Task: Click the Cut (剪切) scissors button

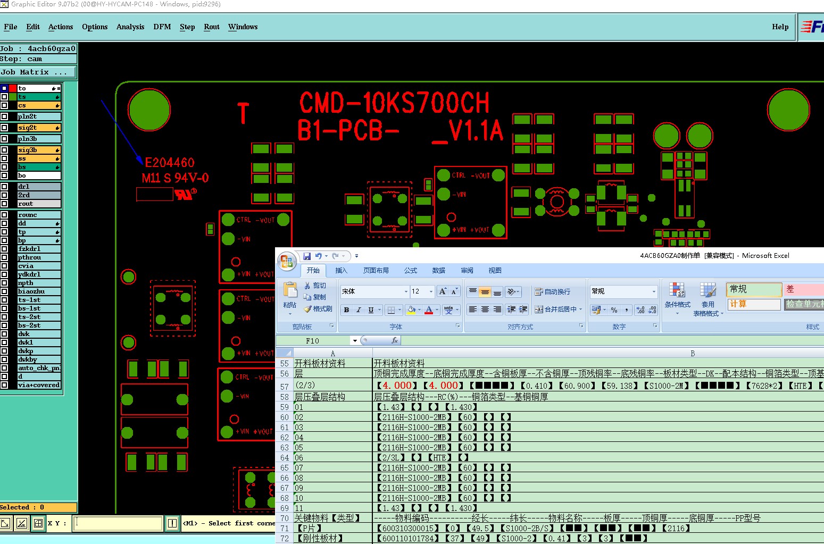Action: [315, 286]
